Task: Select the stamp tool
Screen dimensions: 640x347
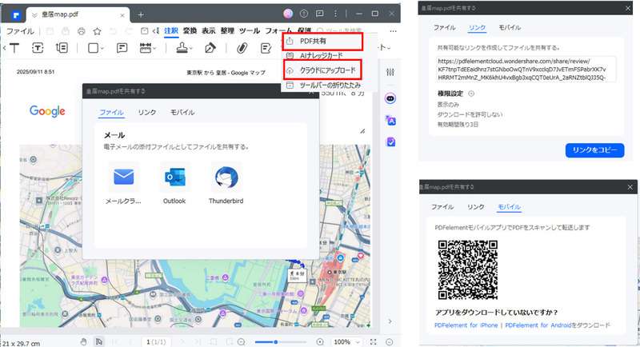Action: click(x=182, y=48)
